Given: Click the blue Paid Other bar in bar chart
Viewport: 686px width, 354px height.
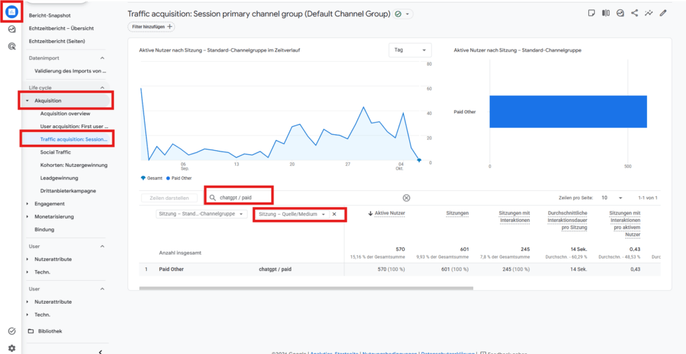Looking at the screenshot, I should [568, 112].
